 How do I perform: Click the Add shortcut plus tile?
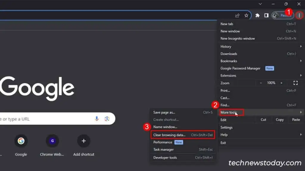point(84,145)
